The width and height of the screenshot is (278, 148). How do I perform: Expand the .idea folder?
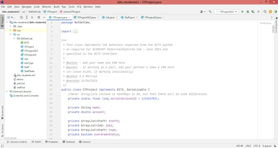click(x=11, y=27)
